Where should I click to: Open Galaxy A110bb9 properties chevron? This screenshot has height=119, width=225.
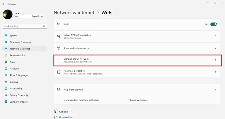pyautogui.click(x=216, y=36)
